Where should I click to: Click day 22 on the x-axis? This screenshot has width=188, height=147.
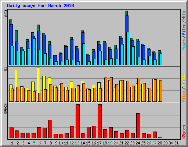(127, 143)
